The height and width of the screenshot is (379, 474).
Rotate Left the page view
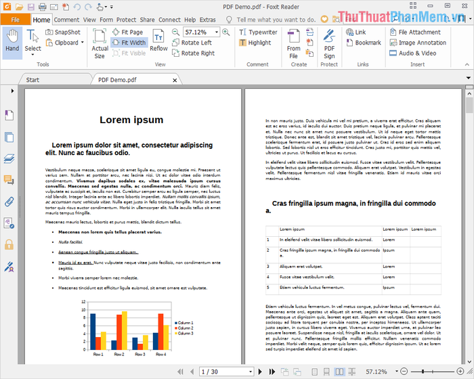coord(192,43)
